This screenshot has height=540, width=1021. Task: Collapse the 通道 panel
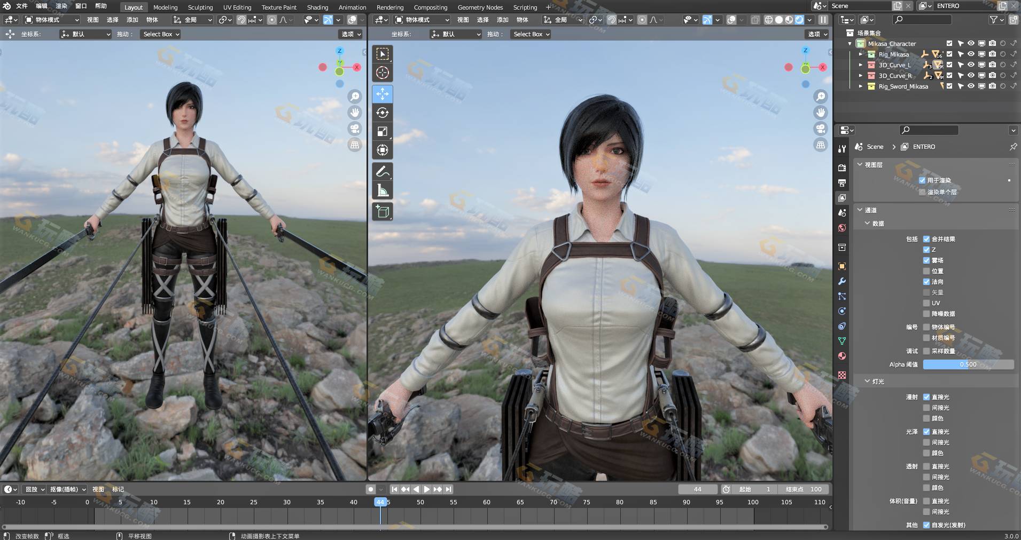tap(860, 210)
